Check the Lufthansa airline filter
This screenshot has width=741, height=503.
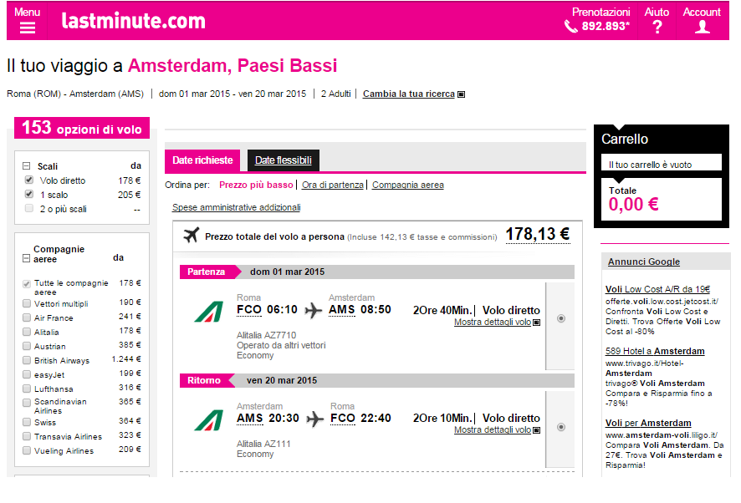[27, 389]
